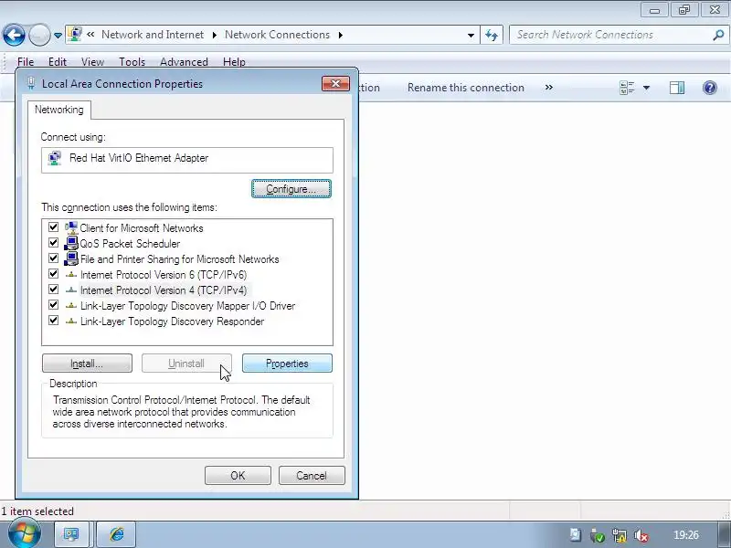Click the 19:26 clock

click(x=686, y=535)
